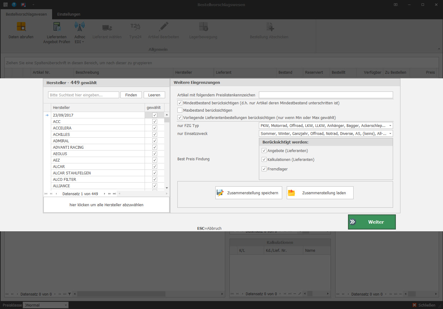Click the blue help question-mark icon

click(14, 5)
